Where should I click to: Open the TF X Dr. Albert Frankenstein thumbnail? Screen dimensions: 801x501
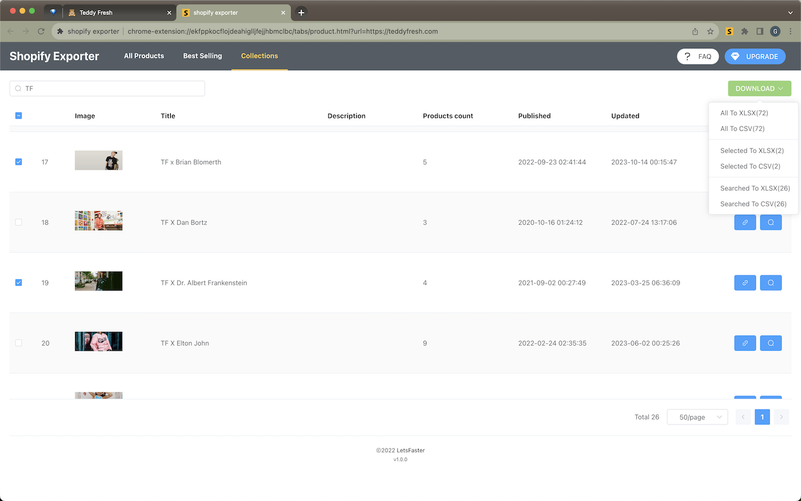[x=98, y=281]
